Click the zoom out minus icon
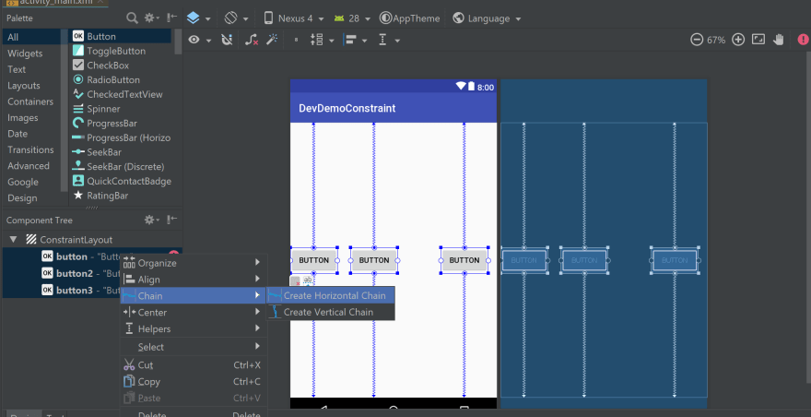The height and width of the screenshot is (417, 811). [x=697, y=40]
